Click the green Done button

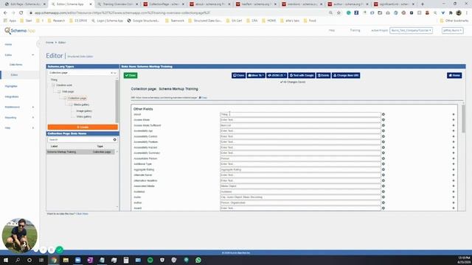(131, 75)
